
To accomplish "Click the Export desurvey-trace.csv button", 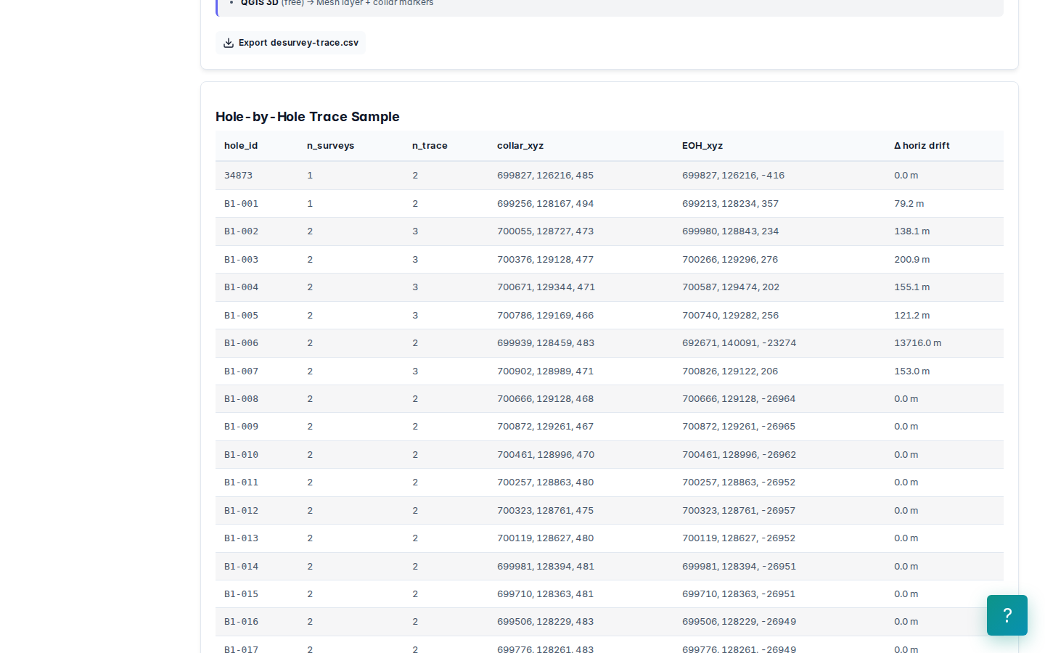I will (290, 43).
